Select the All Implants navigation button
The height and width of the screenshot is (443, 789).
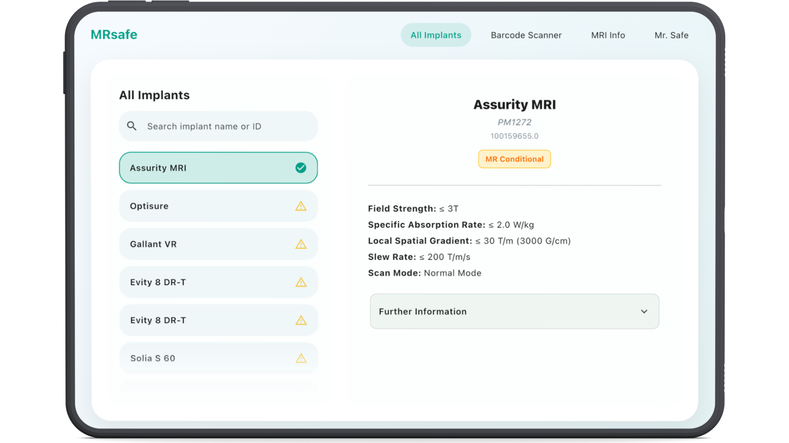(436, 35)
